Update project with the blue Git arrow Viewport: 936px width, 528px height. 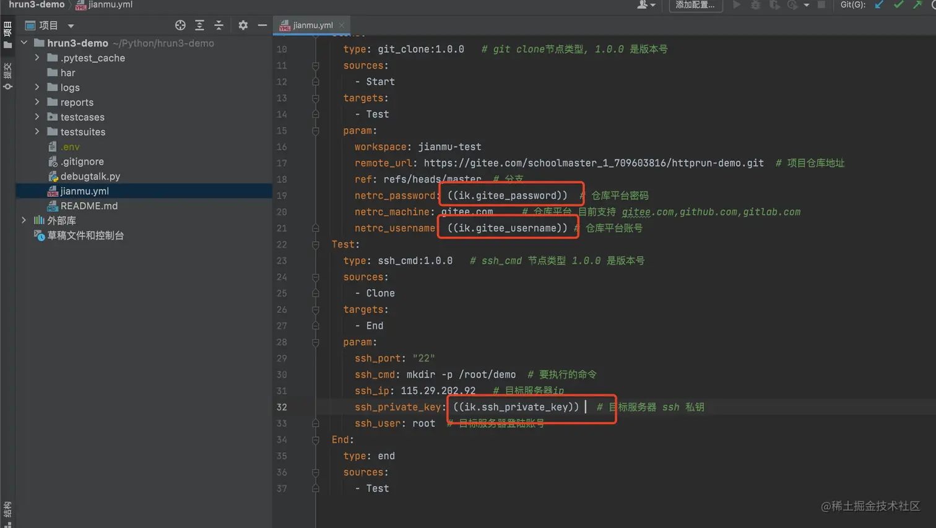879,5
